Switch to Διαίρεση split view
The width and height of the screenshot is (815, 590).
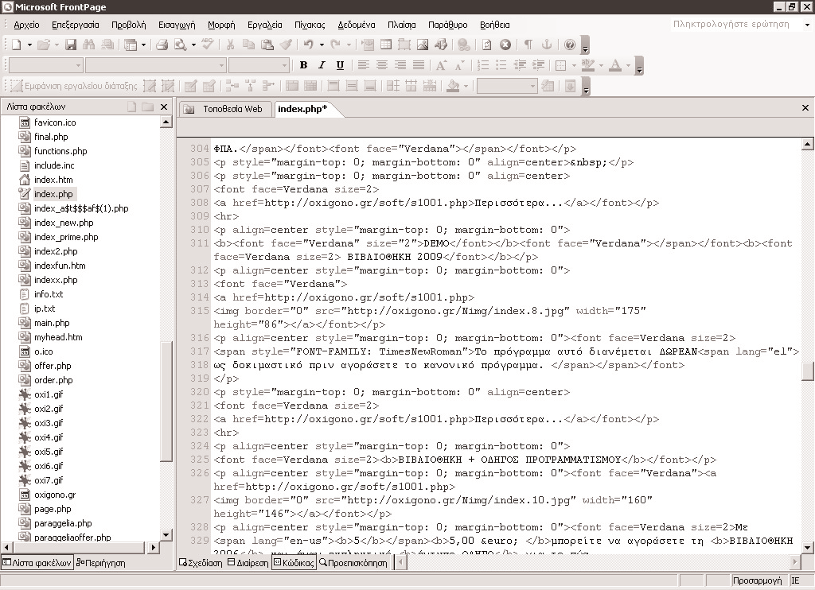[248, 563]
